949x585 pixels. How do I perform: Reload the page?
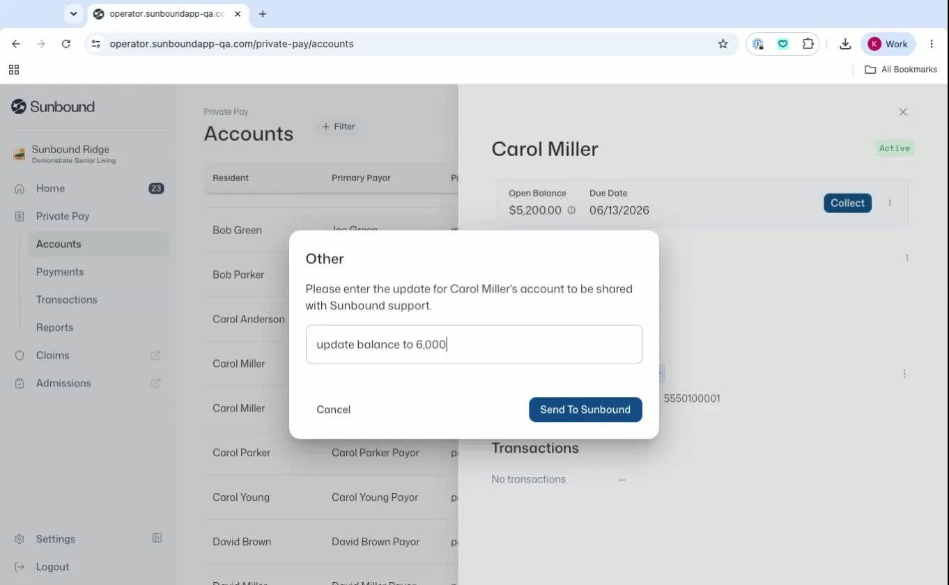coord(66,44)
